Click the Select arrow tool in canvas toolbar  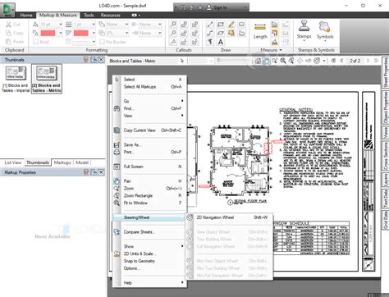182,61
